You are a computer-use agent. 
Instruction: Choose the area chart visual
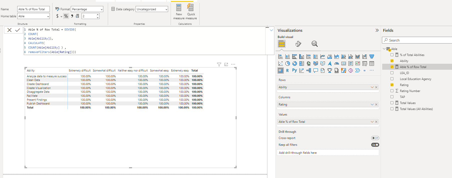[x=330, y=56]
